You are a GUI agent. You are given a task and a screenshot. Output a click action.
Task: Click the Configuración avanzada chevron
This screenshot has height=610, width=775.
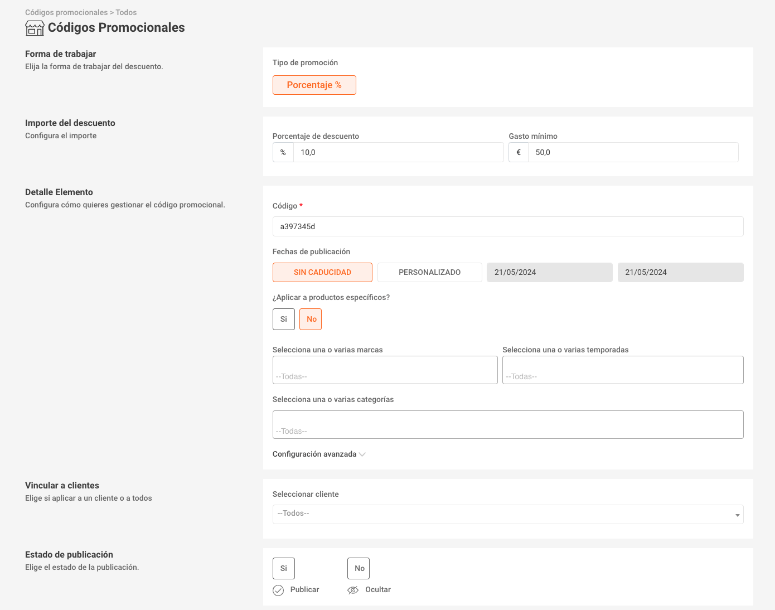point(362,454)
